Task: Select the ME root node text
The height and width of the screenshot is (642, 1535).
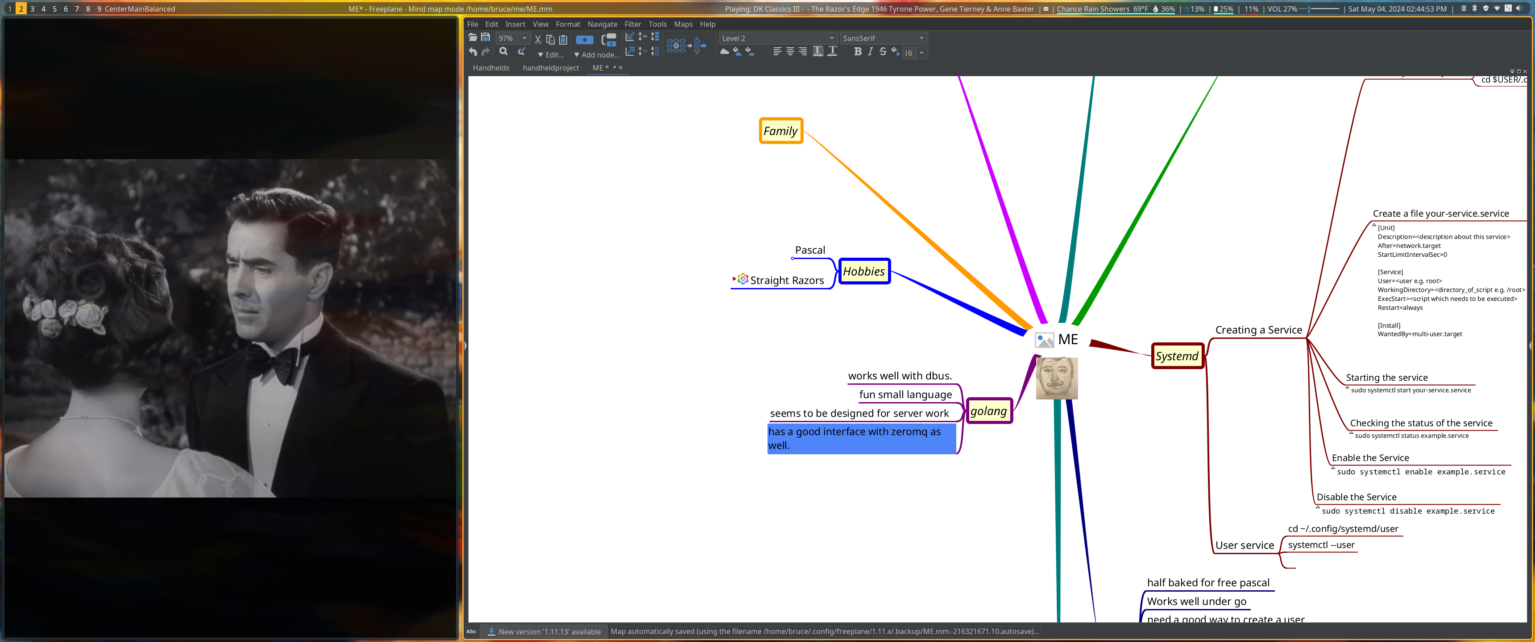Action: click(x=1068, y=339)
